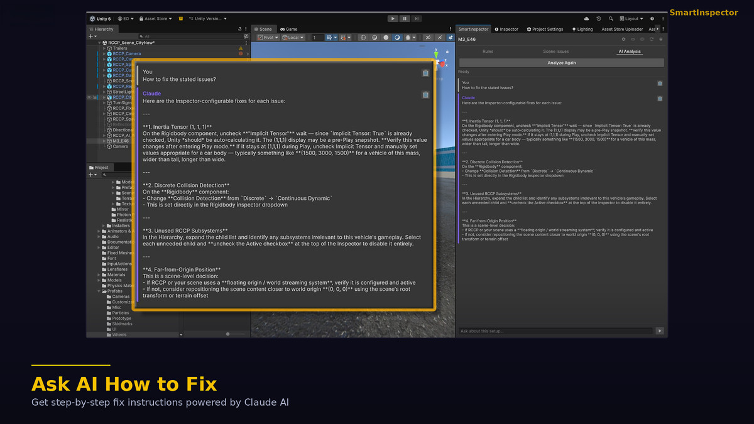
Task: Pause the editor playback
Action: [x=405, y=18]
